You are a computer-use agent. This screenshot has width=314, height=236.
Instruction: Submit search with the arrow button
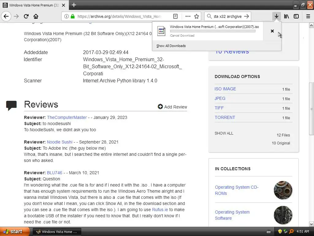click(247, 16)
